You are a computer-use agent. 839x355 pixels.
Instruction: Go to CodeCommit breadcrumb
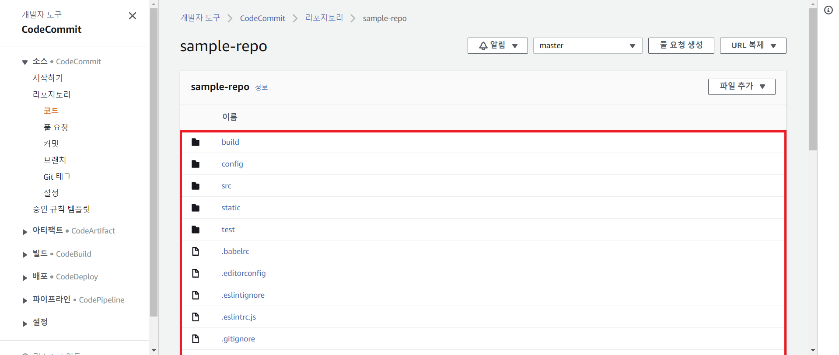pyautogui.click(x=262, y=18)
